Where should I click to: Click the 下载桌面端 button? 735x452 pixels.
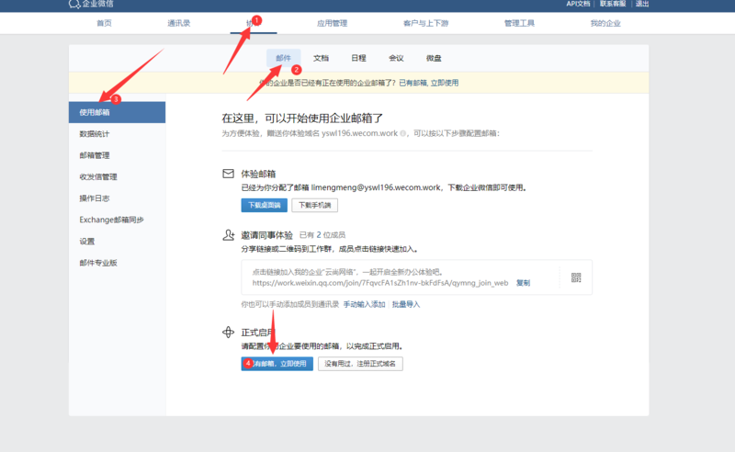pyautogui.click(x=265, y=206)
